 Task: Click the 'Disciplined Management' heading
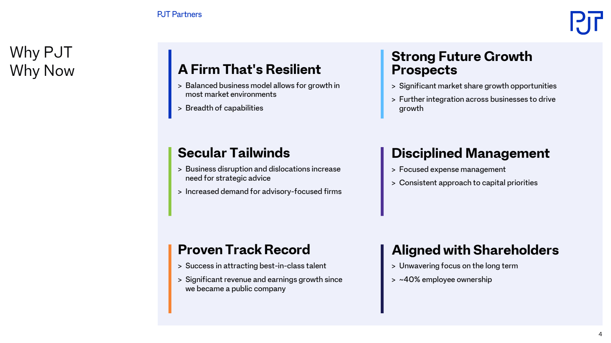coord(470,153)
